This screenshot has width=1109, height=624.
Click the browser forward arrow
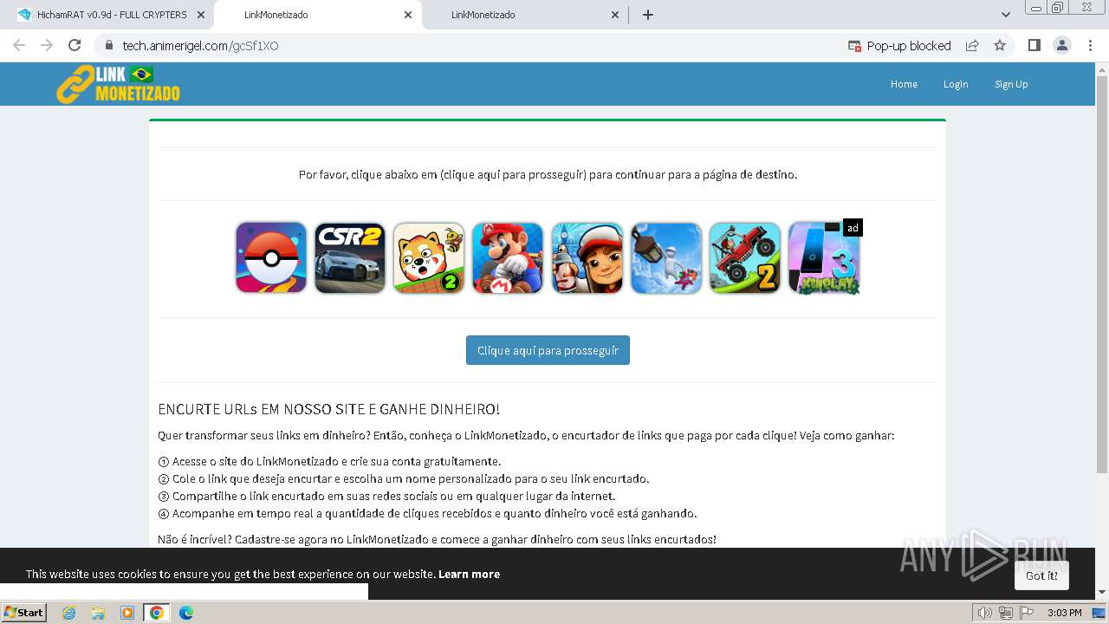pyautogui.click(x=47, y=45)
